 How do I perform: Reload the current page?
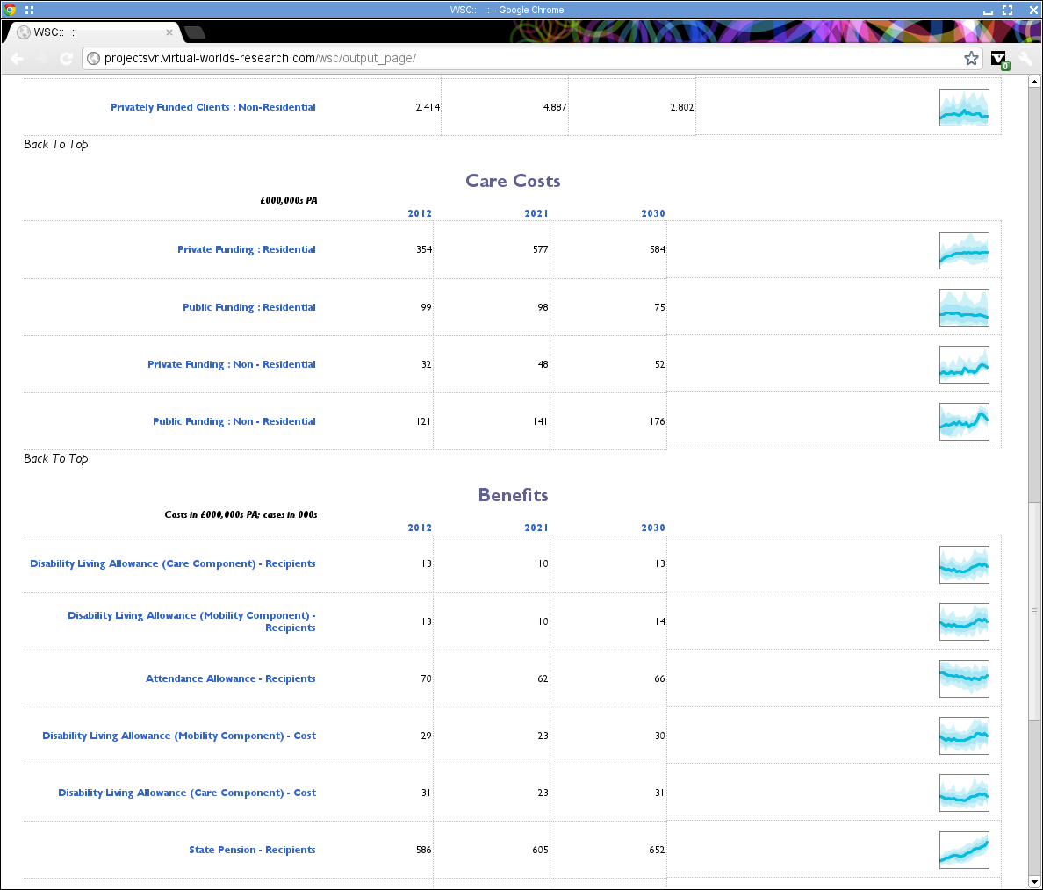(x=67, y=58)
